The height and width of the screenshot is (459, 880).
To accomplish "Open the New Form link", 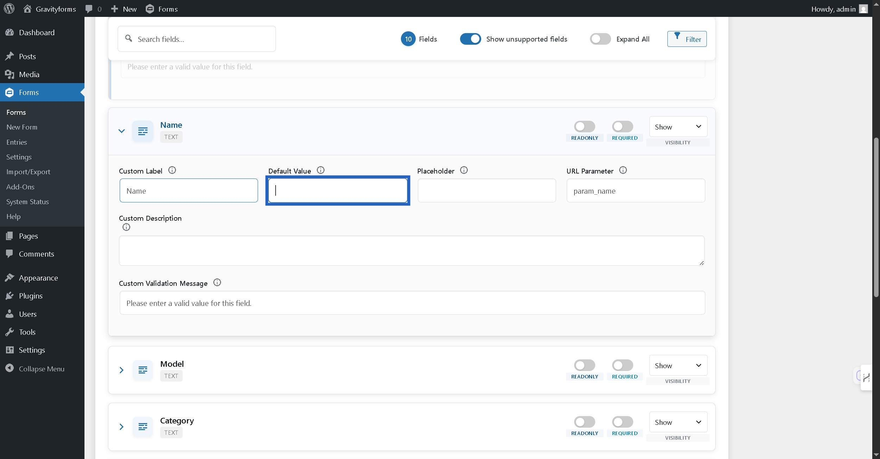I will click(22, 127).
